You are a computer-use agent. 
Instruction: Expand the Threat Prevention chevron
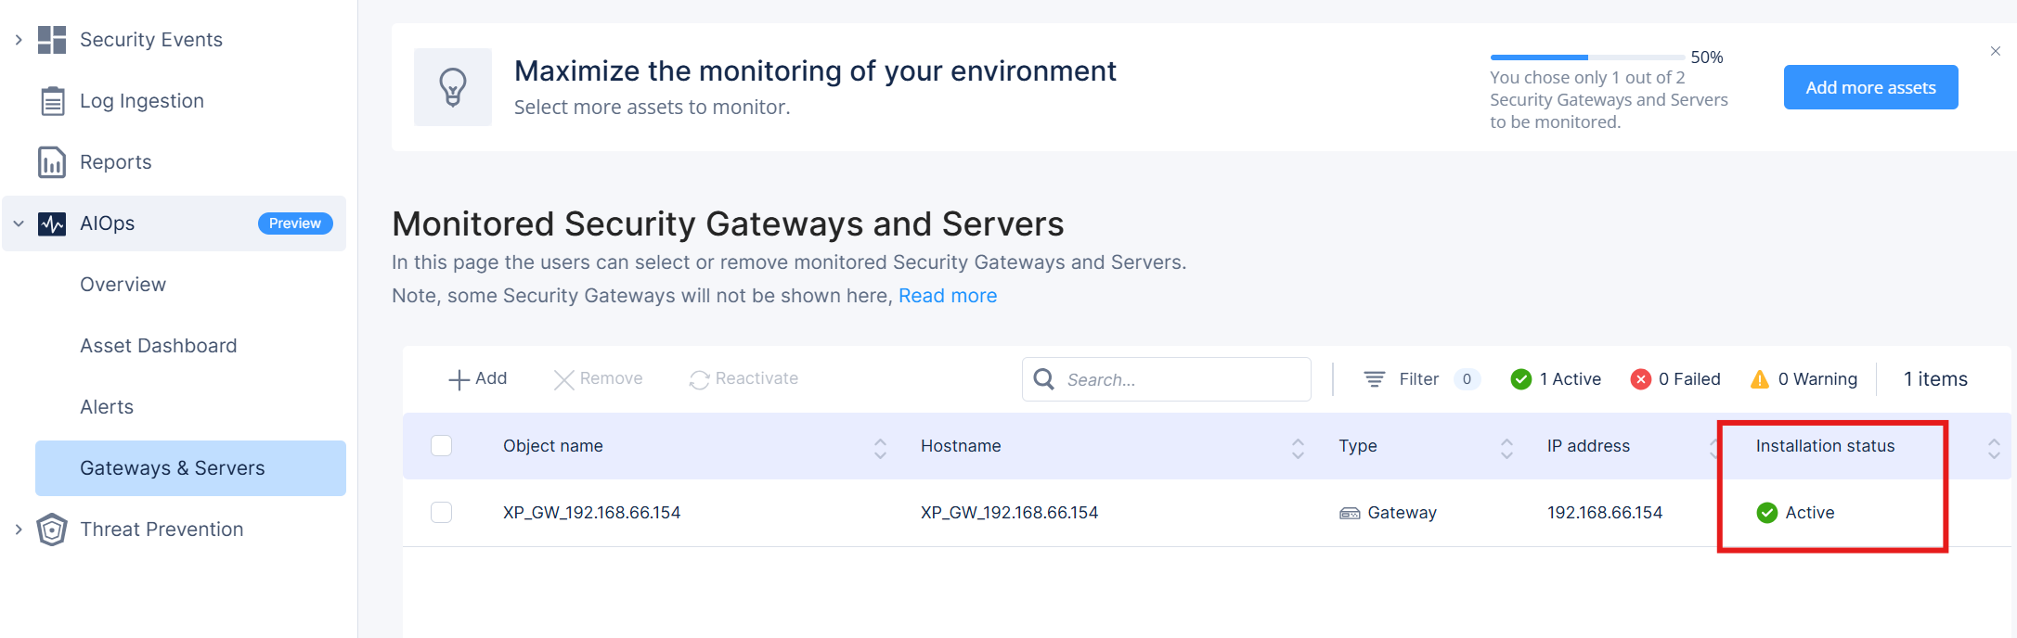coord(19,530)
